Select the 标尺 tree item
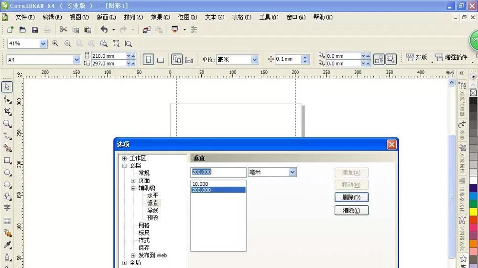 (144, 233)
